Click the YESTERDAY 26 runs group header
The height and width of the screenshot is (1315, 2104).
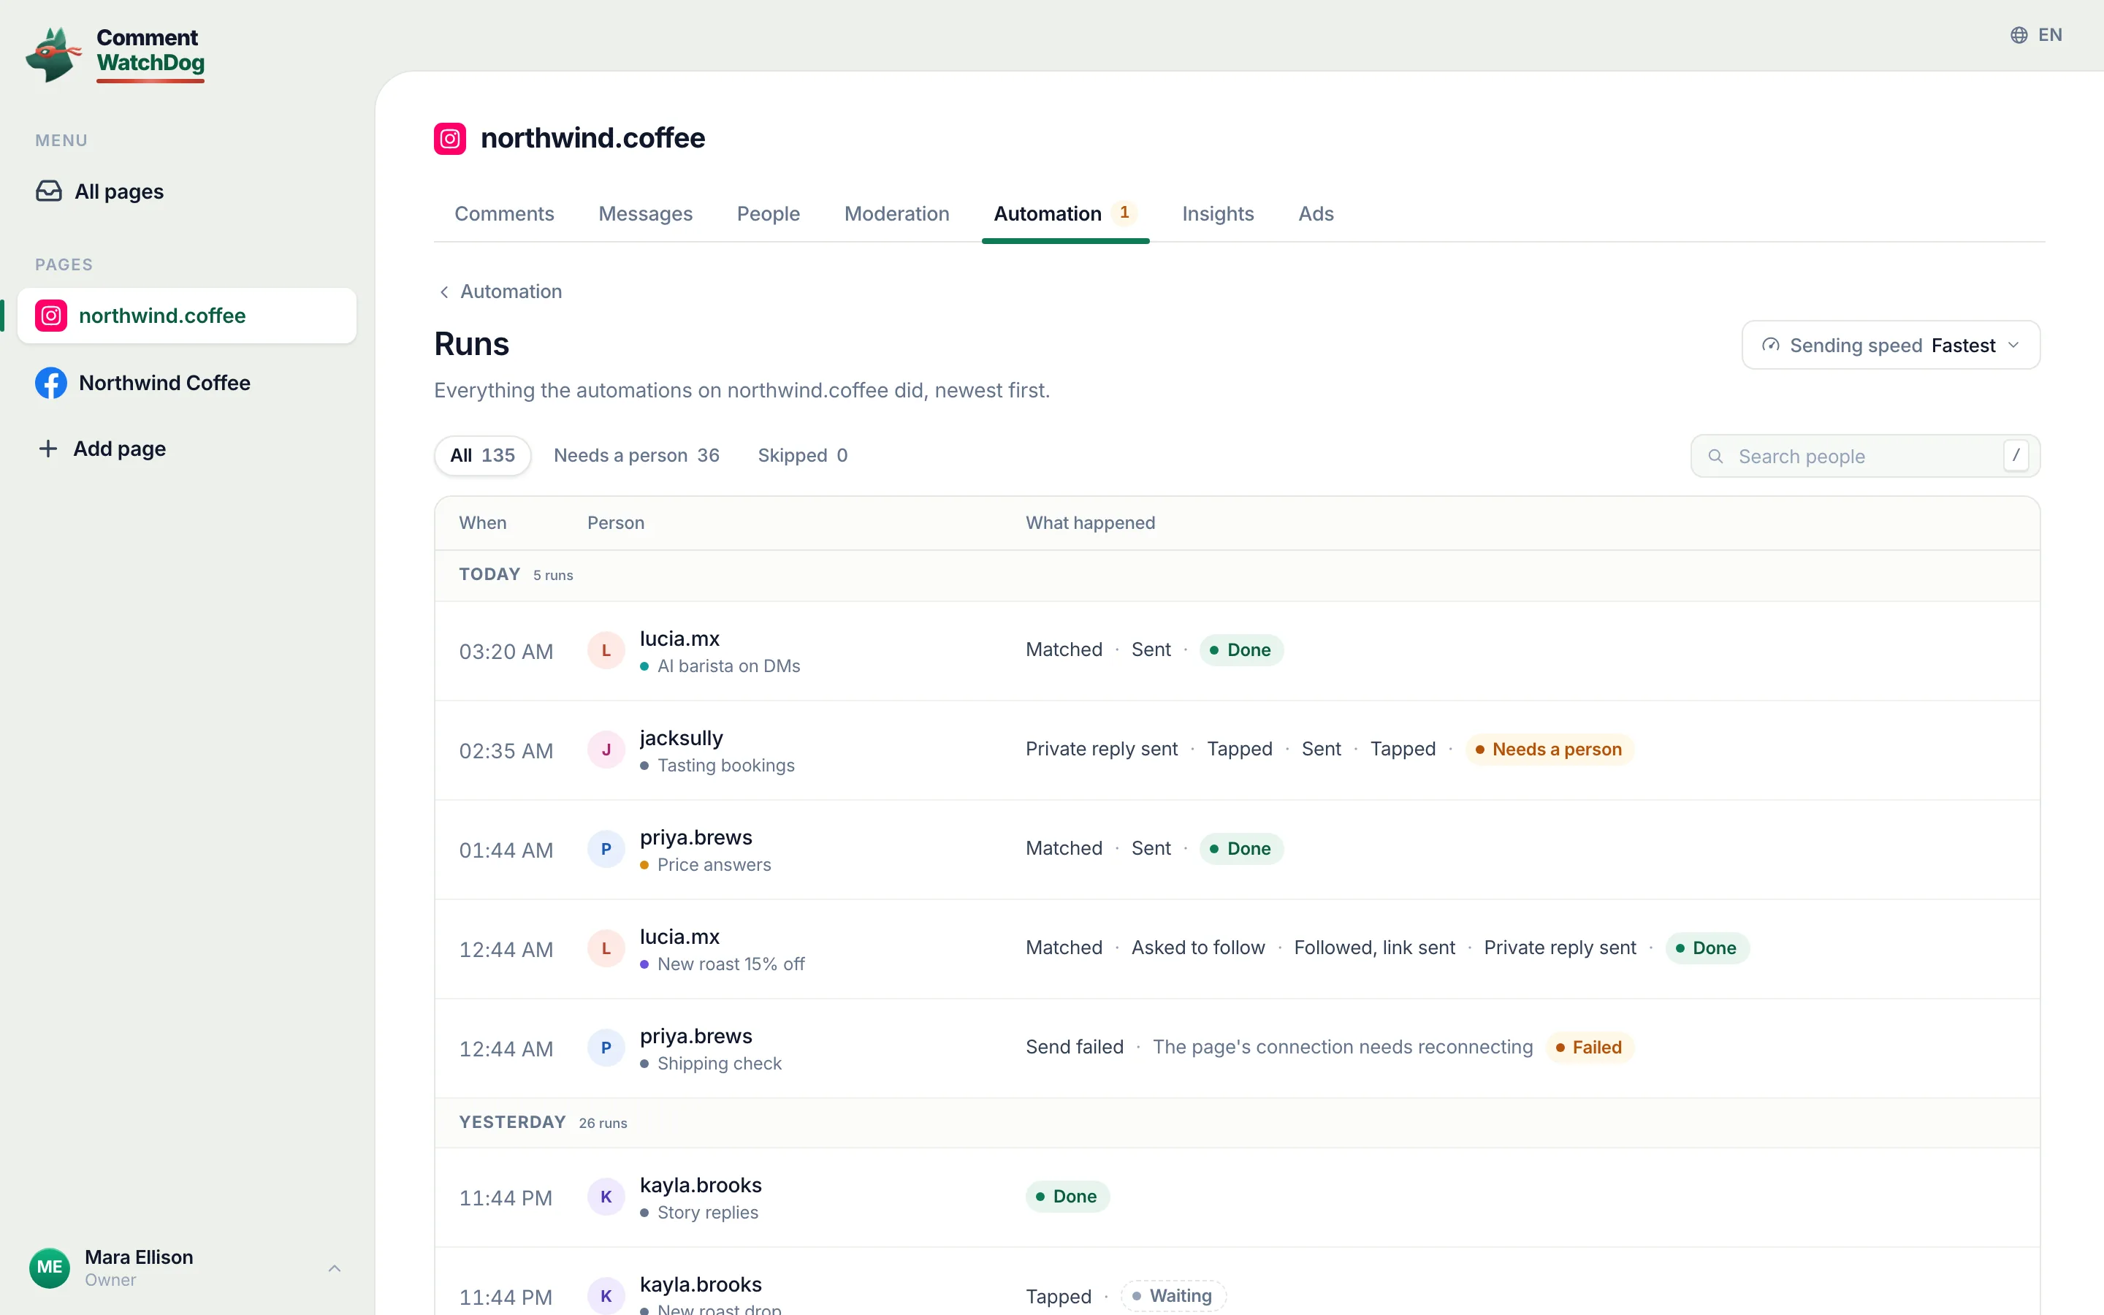click(1237, 1123)
